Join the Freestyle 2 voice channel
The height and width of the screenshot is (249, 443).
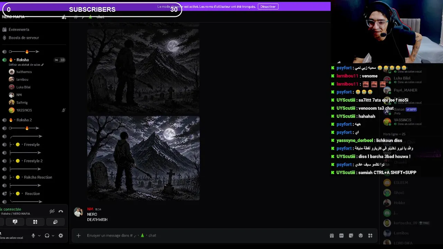[33, 161]
